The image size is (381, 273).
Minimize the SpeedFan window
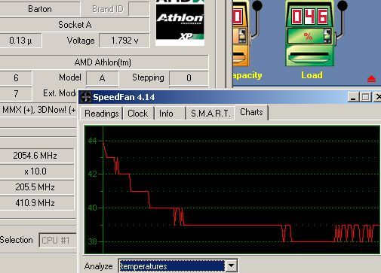(x=353, y=97)
